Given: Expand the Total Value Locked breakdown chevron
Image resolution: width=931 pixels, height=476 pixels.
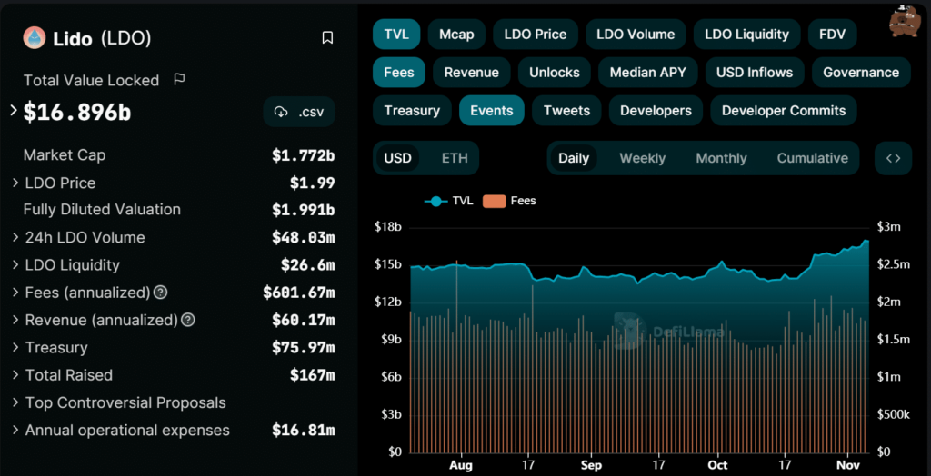Looking at the screenshot, I should [x=14, y=111].
